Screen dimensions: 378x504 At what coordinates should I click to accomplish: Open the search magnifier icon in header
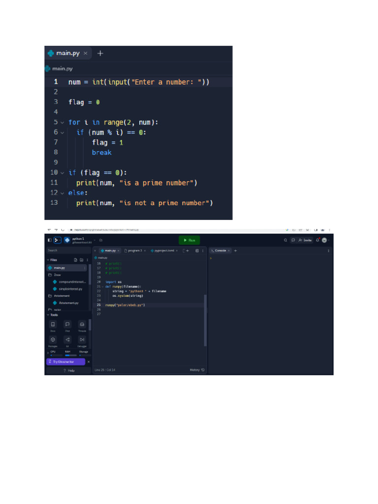285,240
